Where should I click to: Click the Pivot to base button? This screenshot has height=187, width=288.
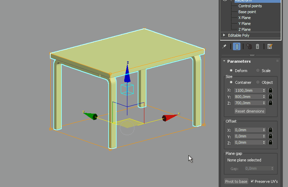(236, 181)
